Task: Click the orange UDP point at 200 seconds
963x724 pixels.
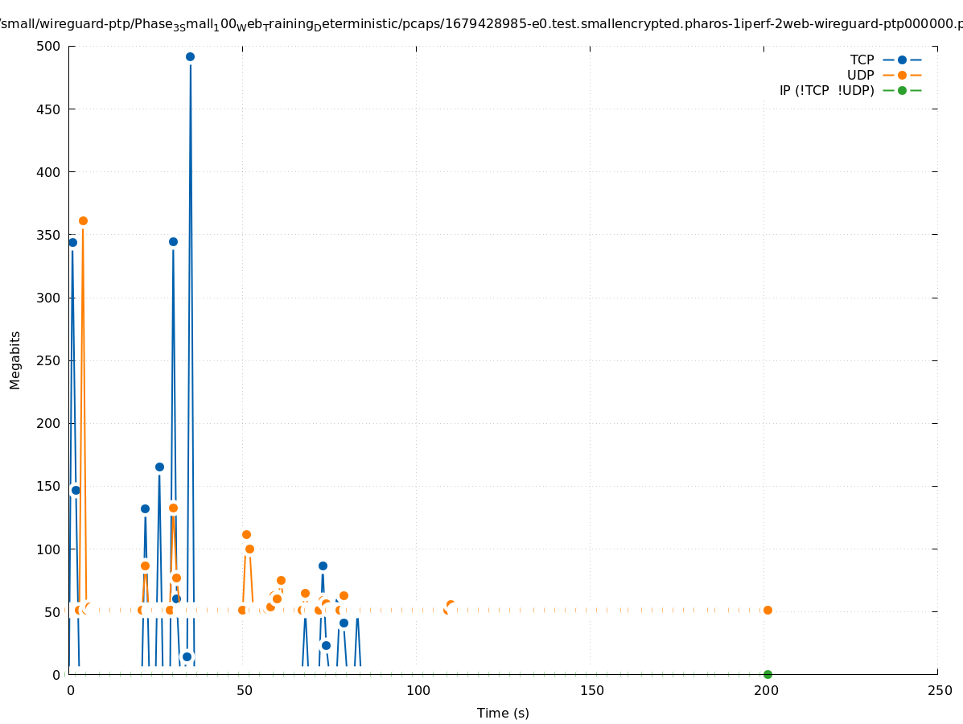Action: coord(768,610)
